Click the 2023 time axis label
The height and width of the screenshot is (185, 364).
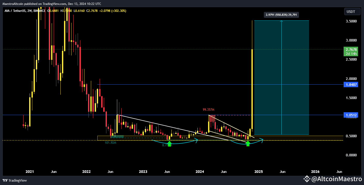143,172
